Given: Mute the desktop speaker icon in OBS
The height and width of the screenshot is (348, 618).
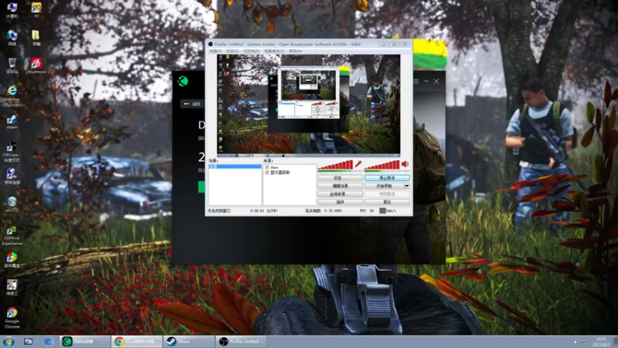Looking at the screenshot, I should (x=405, y=164).
